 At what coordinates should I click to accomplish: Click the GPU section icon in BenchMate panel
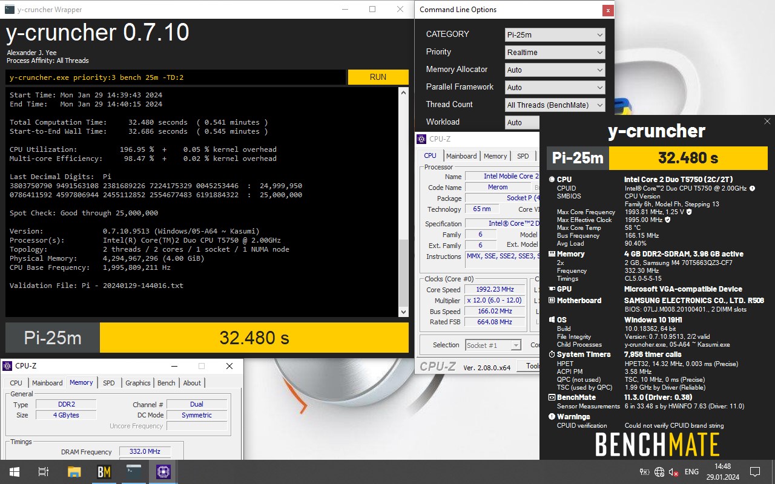(x=552, y=289)
